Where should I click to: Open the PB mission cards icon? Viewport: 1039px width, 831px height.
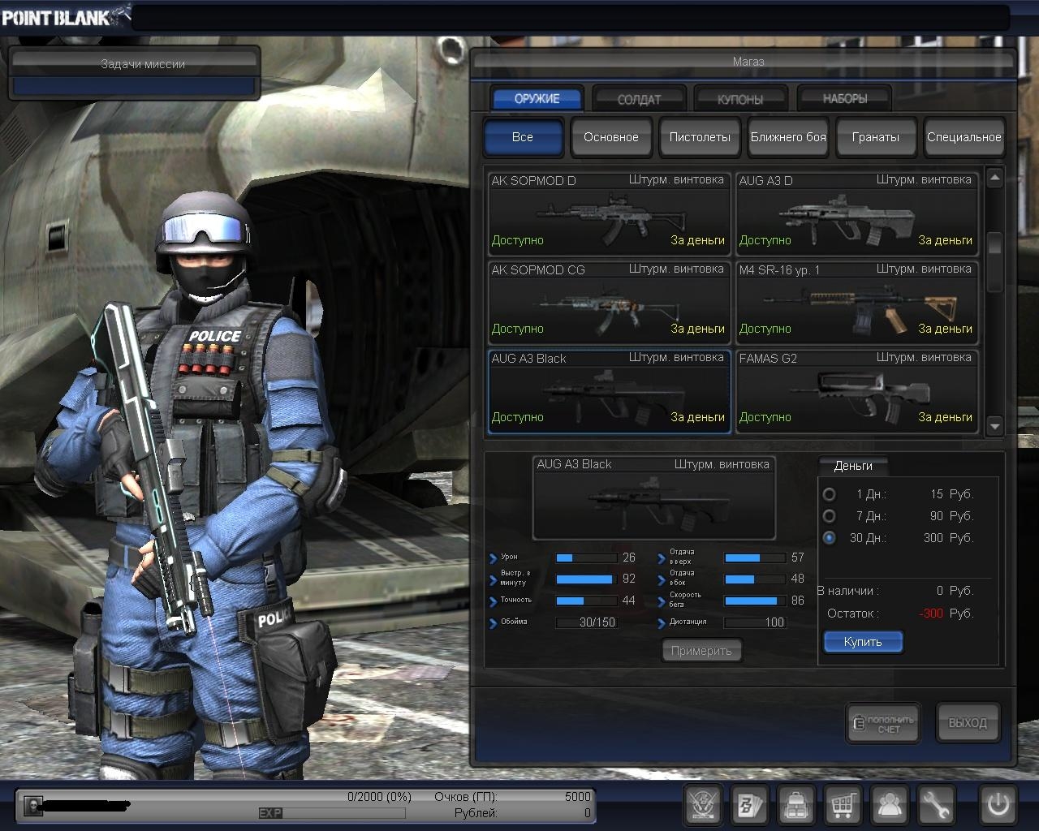pos(749,805)
